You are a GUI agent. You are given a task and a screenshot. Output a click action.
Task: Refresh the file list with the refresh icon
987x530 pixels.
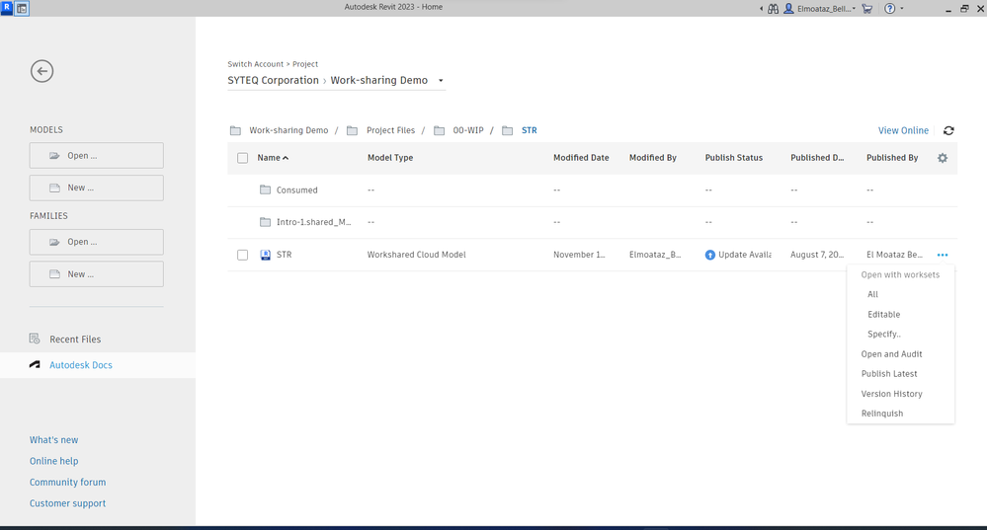pos(948,130)
